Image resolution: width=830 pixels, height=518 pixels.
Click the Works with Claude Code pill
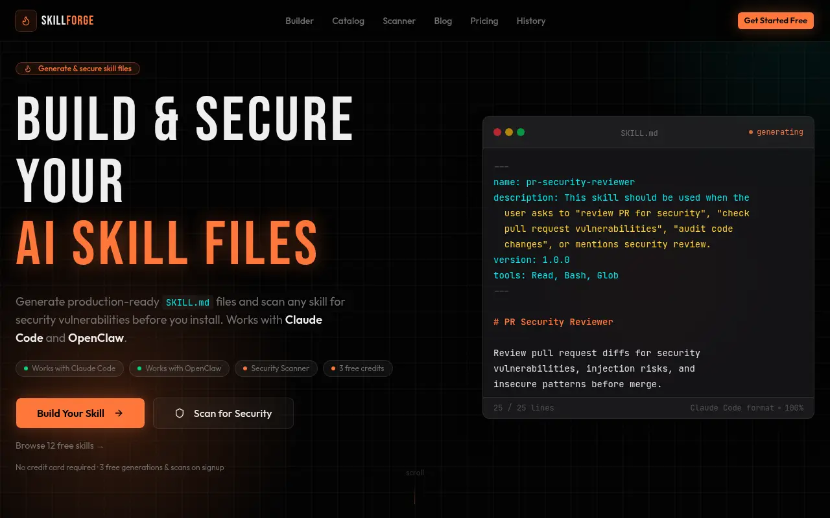(69, 368)
